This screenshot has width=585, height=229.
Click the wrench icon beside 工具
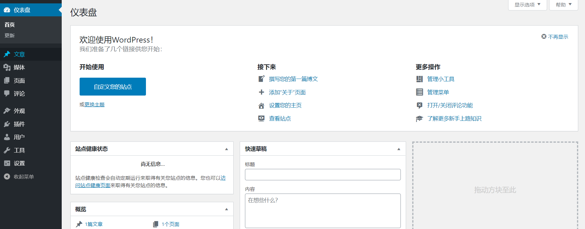pyautogui.click(x=7, y=150)
